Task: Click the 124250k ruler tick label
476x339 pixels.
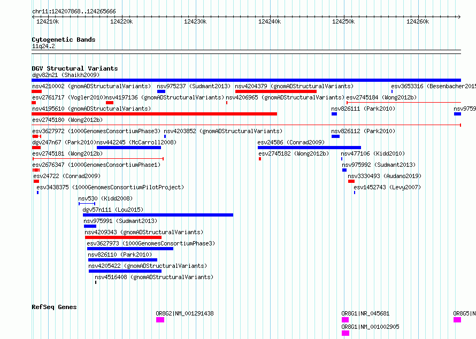Action: point(343,21)
